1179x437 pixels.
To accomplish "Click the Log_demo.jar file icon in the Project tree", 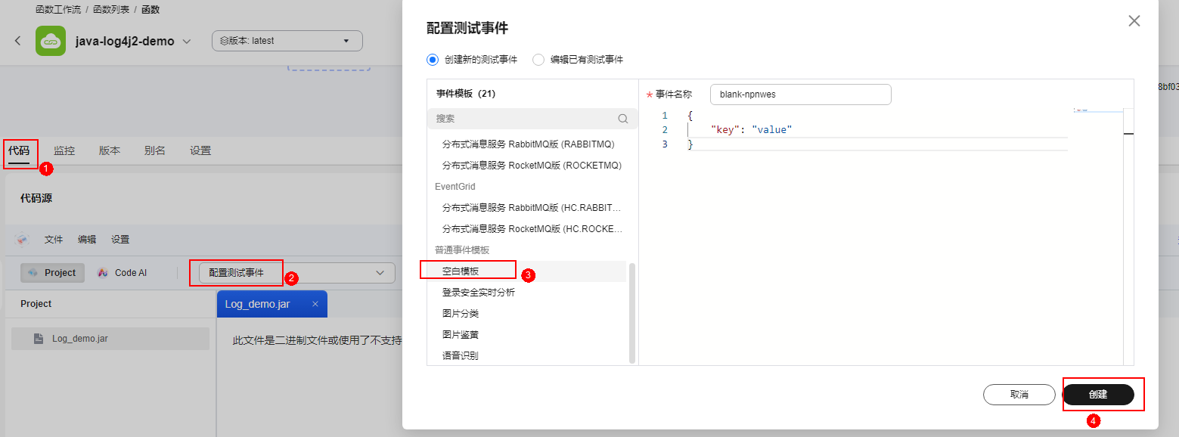I will (x=39, y=339).
